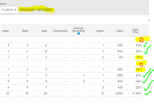Click the highlighted 11m login time
Image resolution: width=154 pixels, height=104 pixels.
[139, 57]
